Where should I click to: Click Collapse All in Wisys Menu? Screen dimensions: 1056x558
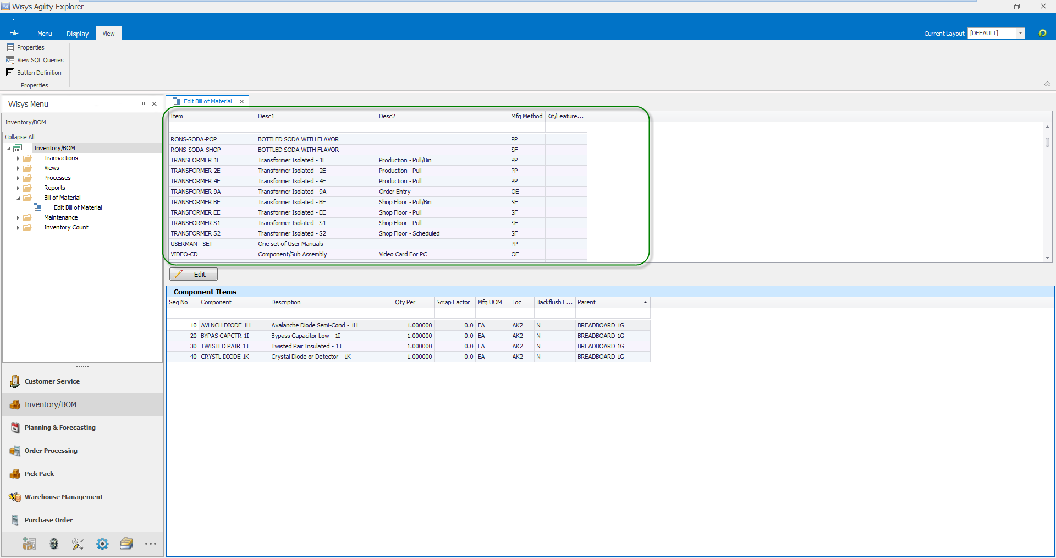pos(20,137)
